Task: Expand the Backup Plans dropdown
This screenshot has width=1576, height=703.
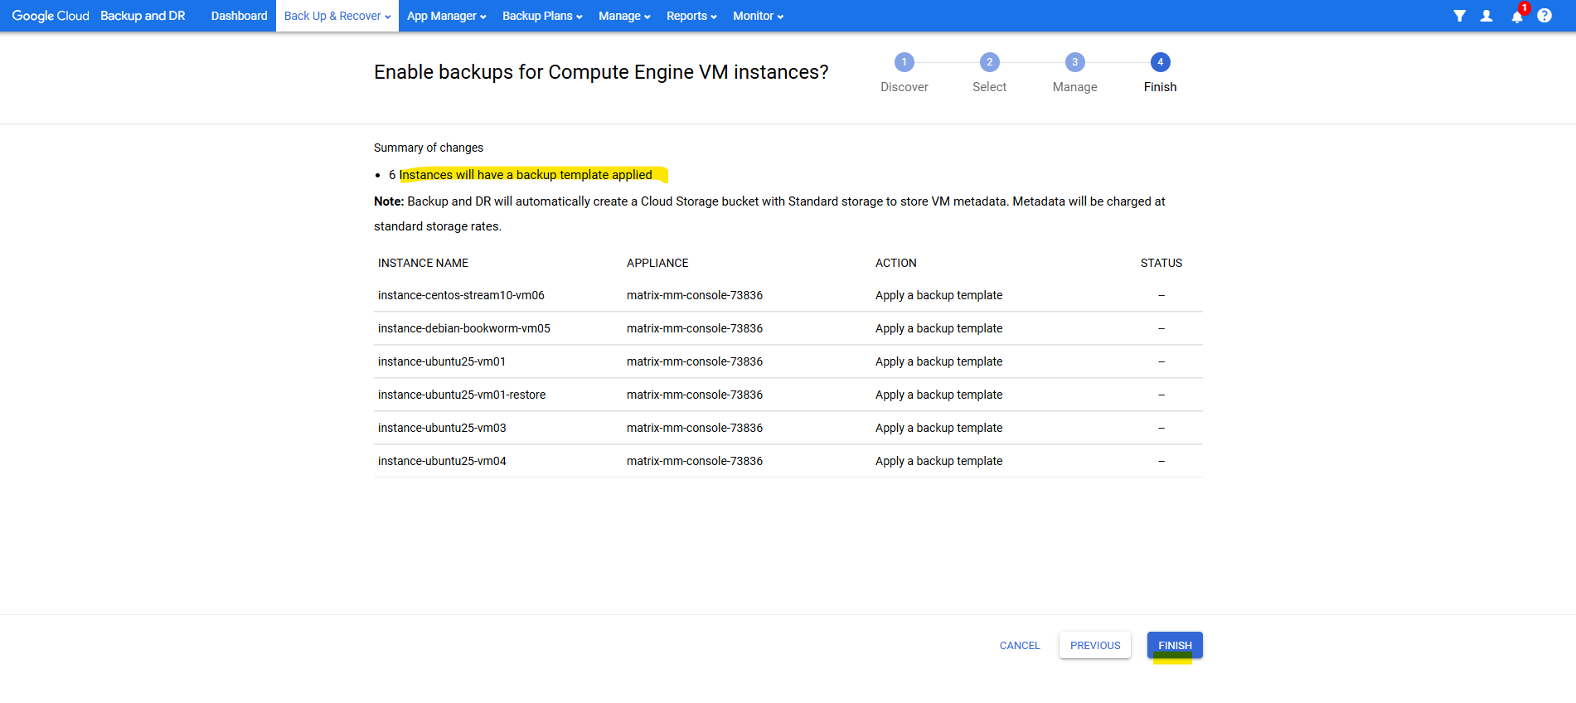Action: (542, 16)
